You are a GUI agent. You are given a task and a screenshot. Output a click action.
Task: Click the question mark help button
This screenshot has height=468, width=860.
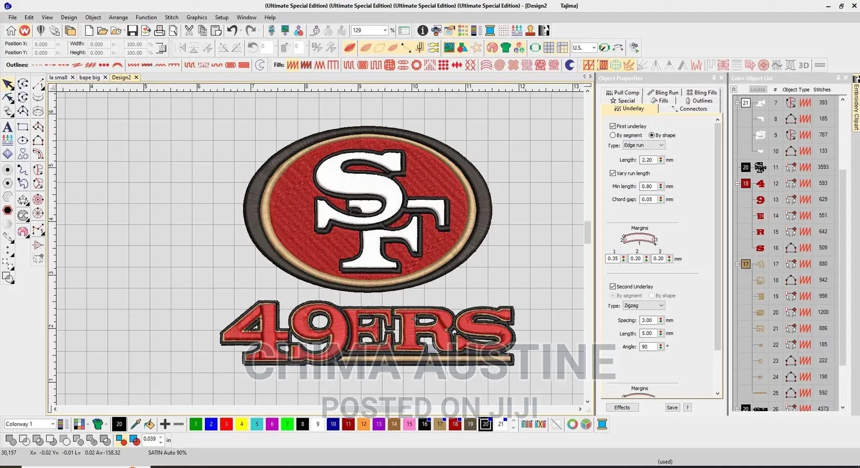(687, 407)
